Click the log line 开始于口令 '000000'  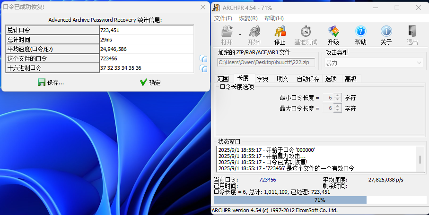pyautogui.click(x=266, y=150)
